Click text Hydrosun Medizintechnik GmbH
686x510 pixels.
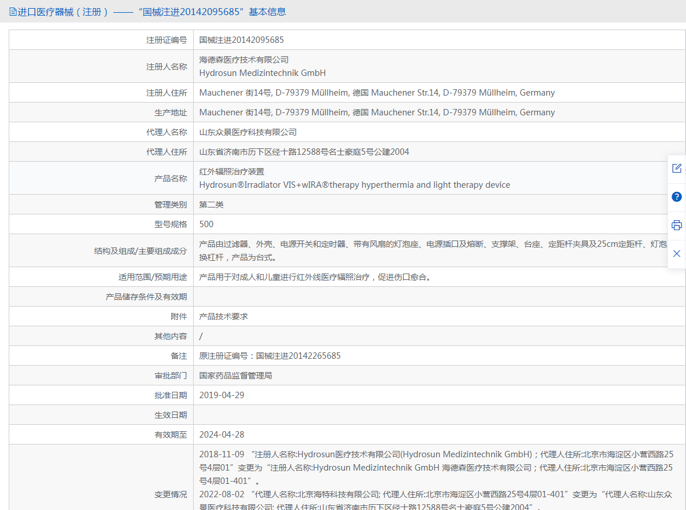click(263, 73)
